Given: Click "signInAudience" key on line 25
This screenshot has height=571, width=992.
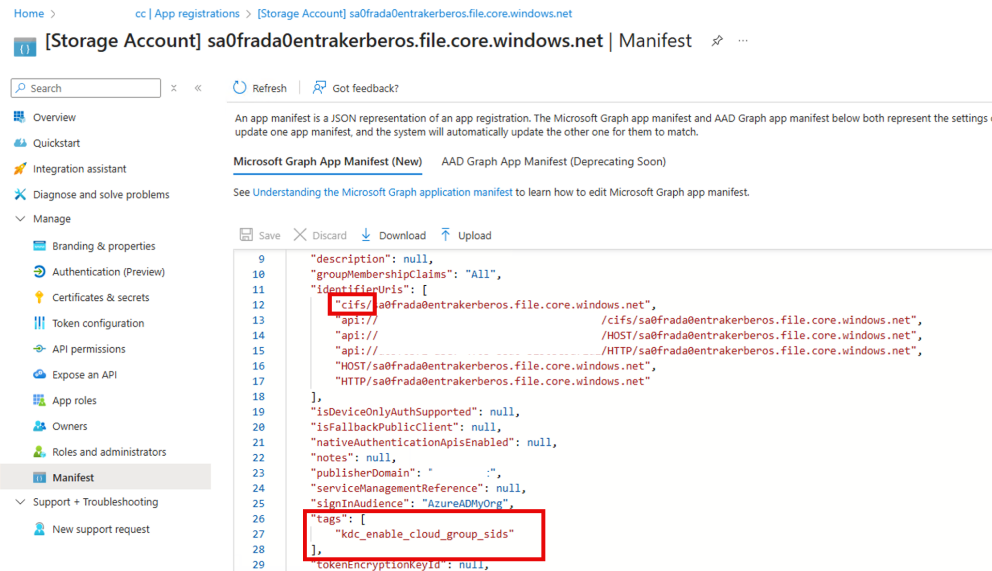Looking at the screenshot, I should (360, 503).
